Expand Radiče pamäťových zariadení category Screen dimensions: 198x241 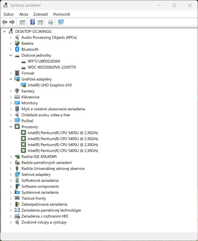point(11,163)
